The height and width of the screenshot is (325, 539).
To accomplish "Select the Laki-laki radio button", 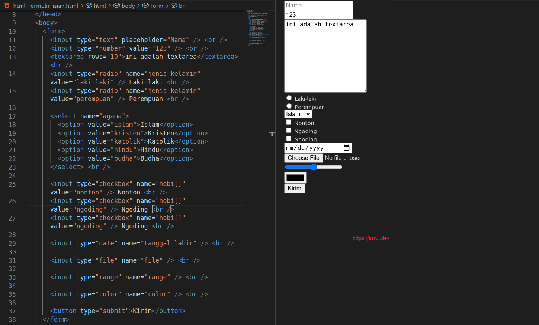I will point(289,98).
